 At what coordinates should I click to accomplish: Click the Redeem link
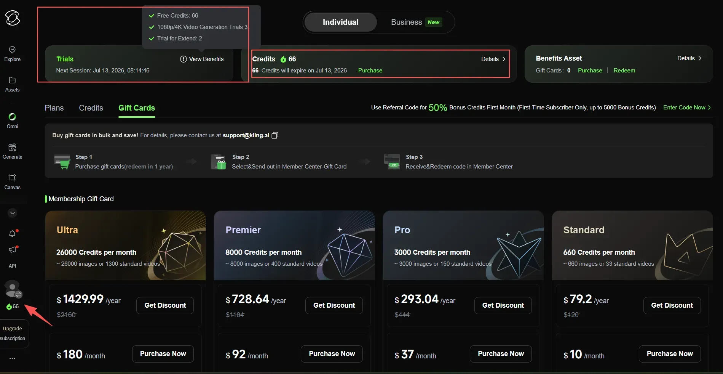click(624, 71)
